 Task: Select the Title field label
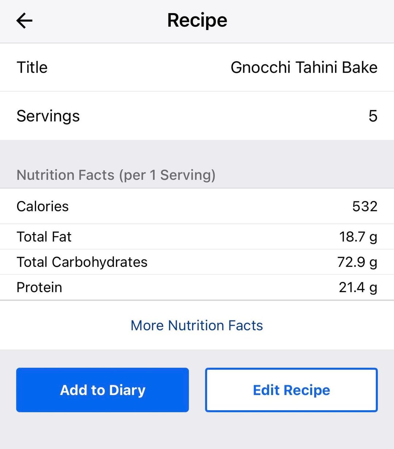point(32,68)
